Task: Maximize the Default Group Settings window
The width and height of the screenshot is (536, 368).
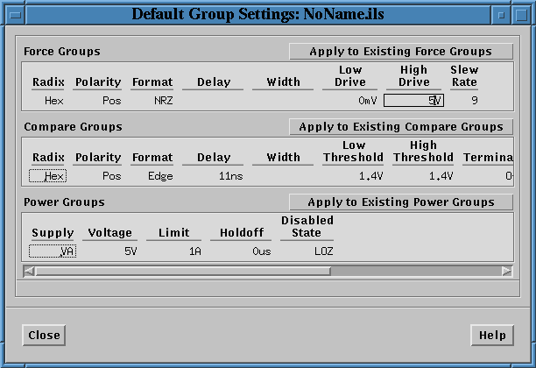Action: 521,15
